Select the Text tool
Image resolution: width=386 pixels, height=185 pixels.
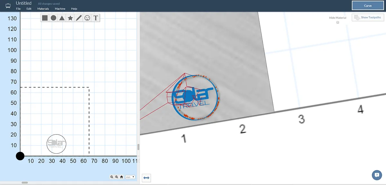[96, 18]
